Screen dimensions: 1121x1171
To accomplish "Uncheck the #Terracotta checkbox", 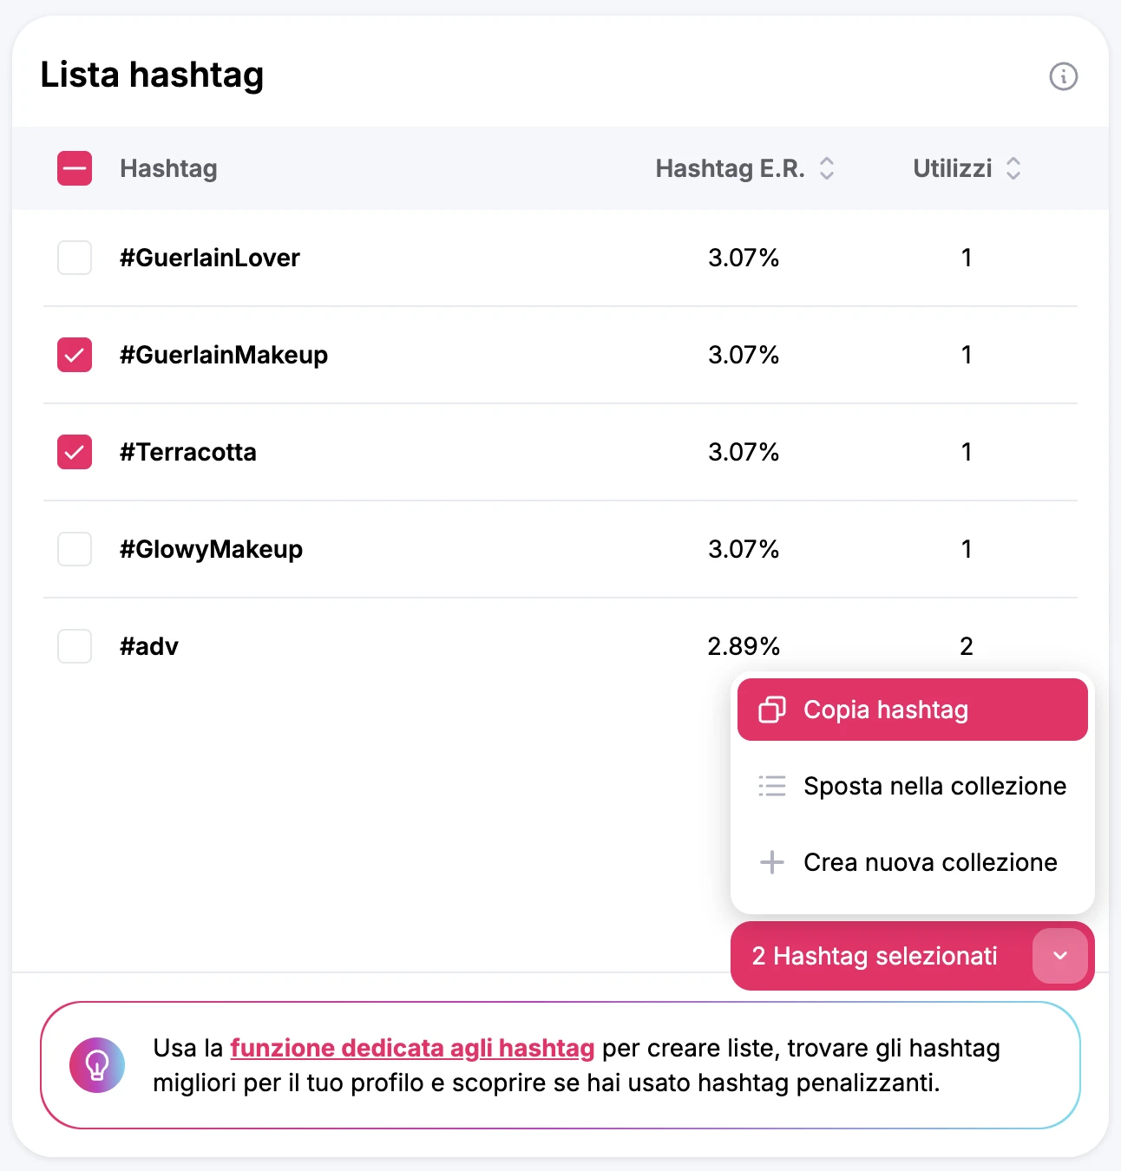I will [x=75, y=452].
